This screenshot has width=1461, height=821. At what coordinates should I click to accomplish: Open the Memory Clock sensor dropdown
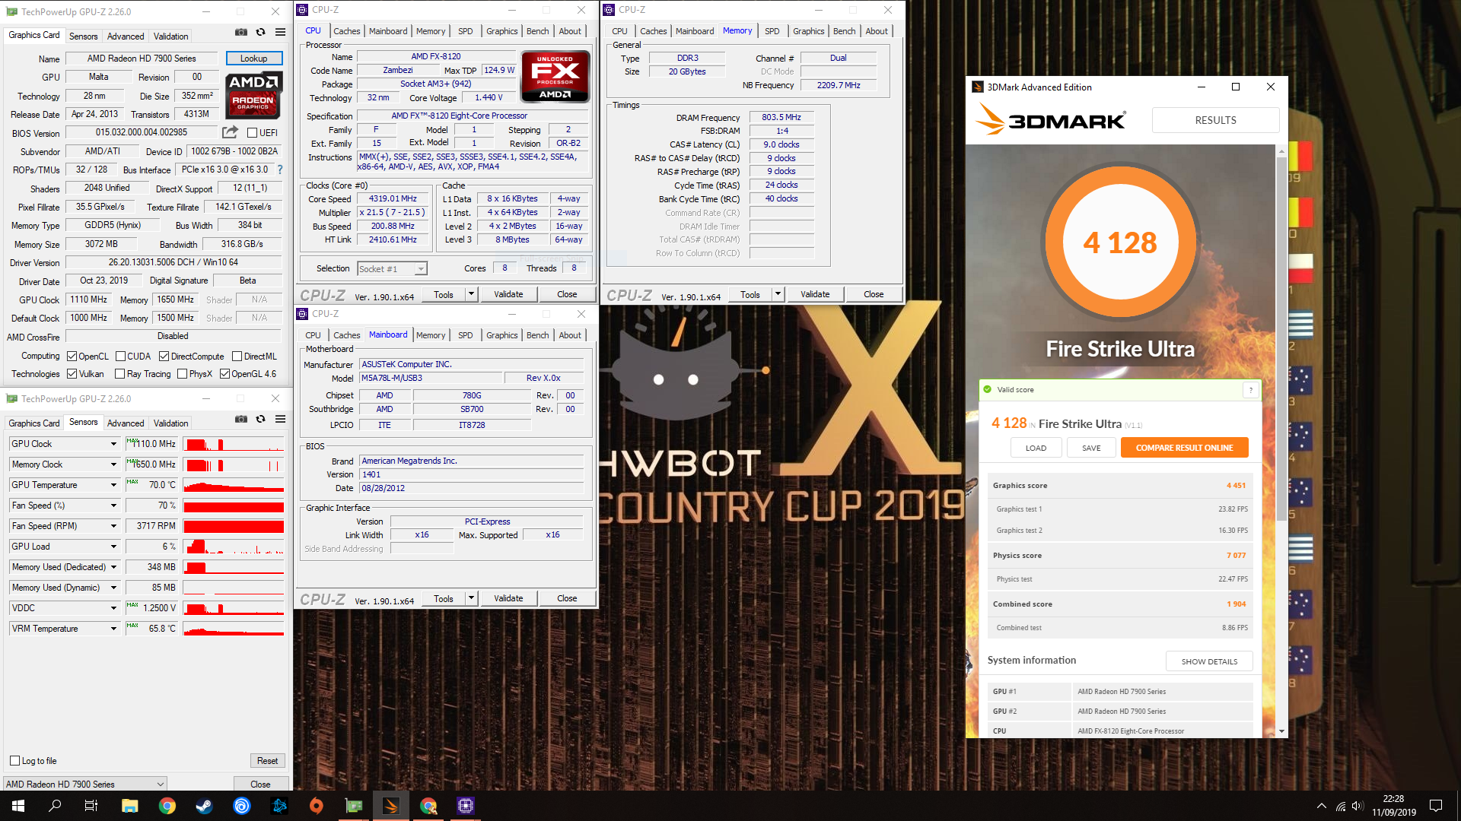pyautogui.click(x=113, y=464)
